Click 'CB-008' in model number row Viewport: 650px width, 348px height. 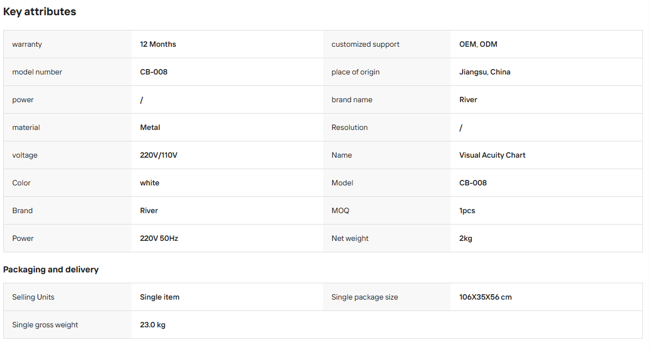154,72
